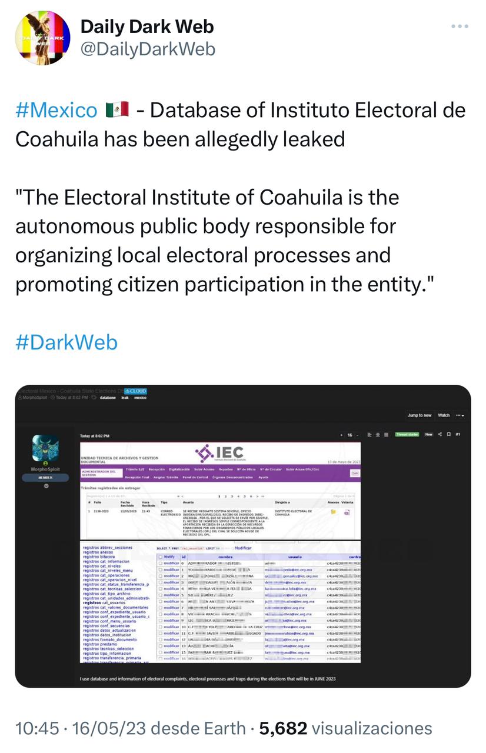Open tweet options three-dot menu
Screen dimensions: 486x753
pyautogui.click(x=460, y=26)
